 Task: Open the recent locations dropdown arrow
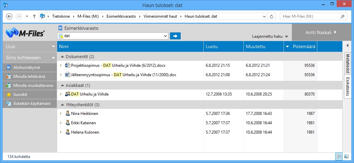click(27, 16)
